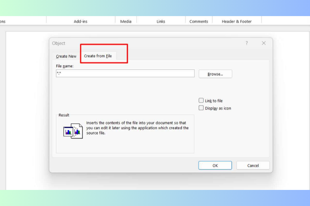The width and height of the screenshot is (310, 206).
Task: Click the Comments ribbon group label
Action: pos(199,21)
